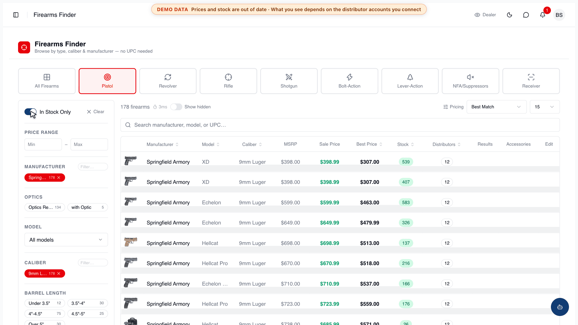Toggle the Optics Ready filter chip

click(45, 207)
